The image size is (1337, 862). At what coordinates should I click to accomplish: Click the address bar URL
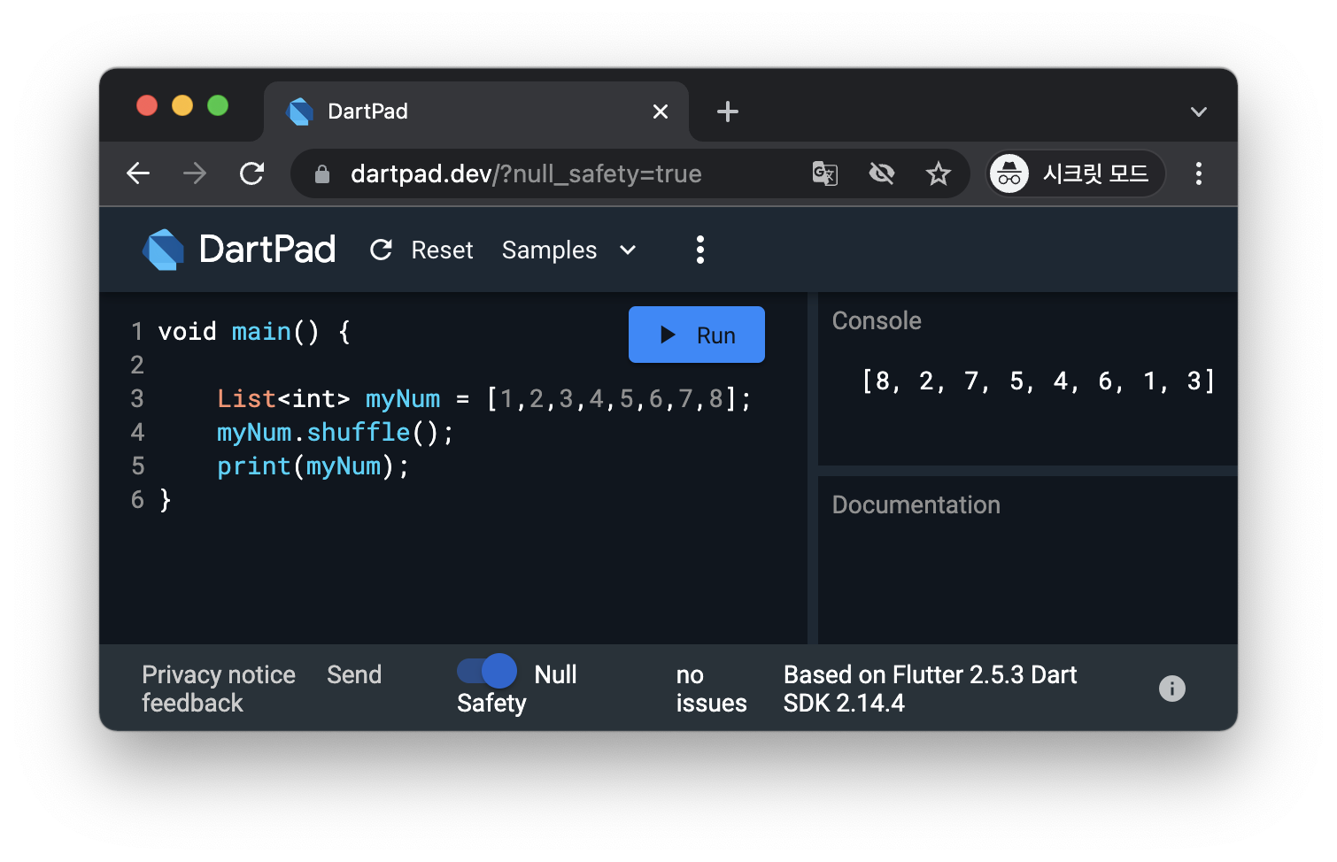point(526,173)
